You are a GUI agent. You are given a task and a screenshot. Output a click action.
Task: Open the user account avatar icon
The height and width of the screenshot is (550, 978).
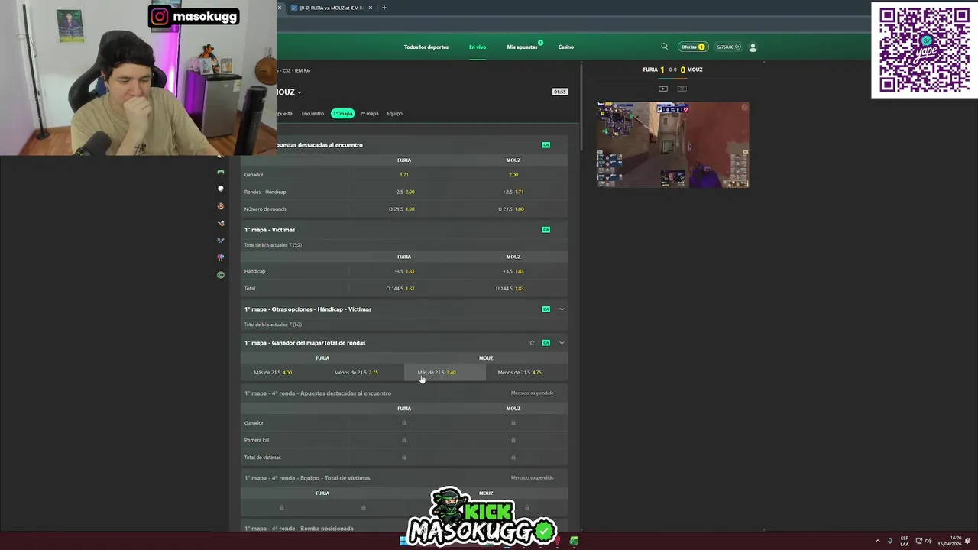pos(753,47)
